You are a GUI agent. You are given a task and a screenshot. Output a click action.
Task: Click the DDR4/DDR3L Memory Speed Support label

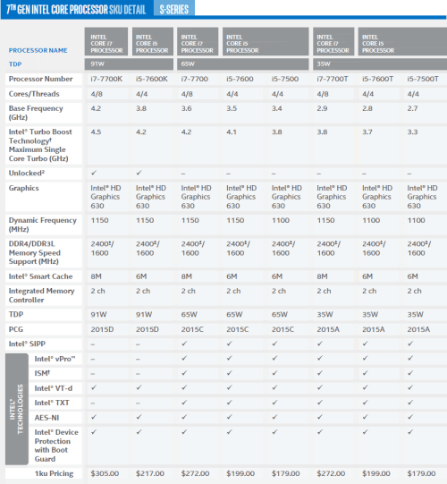(x=35, y=253)
